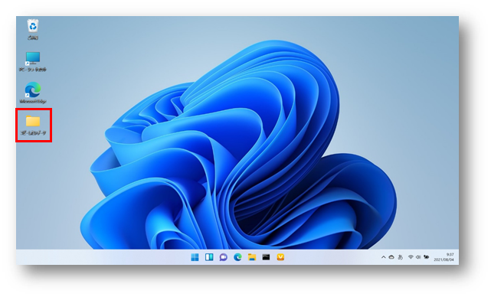Viewport: 491px width, 297px height.
Task: Select the Recycle Bin desktop icon
Action: pyautogui.click(x=33, y=29)
